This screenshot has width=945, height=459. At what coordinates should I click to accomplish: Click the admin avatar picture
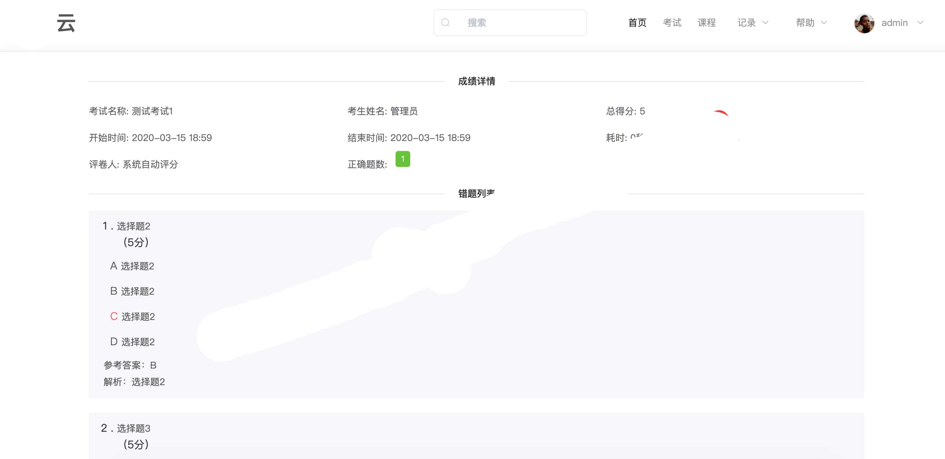(864, 23)
